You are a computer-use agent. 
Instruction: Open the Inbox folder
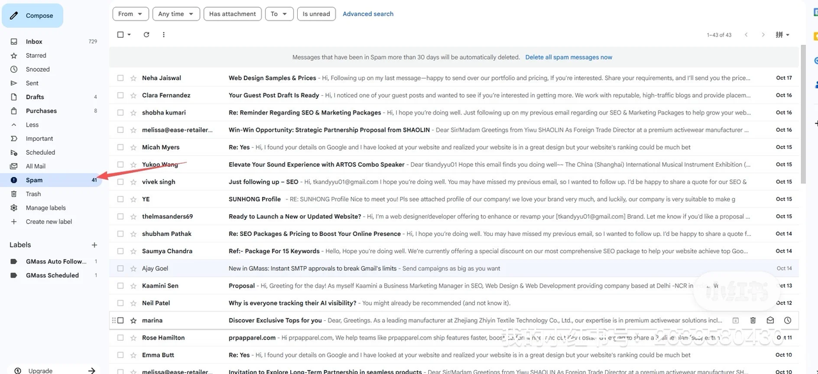34,42
